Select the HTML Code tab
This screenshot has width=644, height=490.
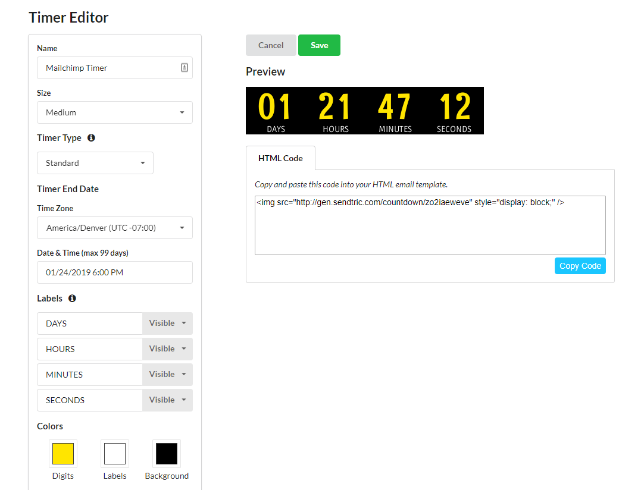coord(280,159)
